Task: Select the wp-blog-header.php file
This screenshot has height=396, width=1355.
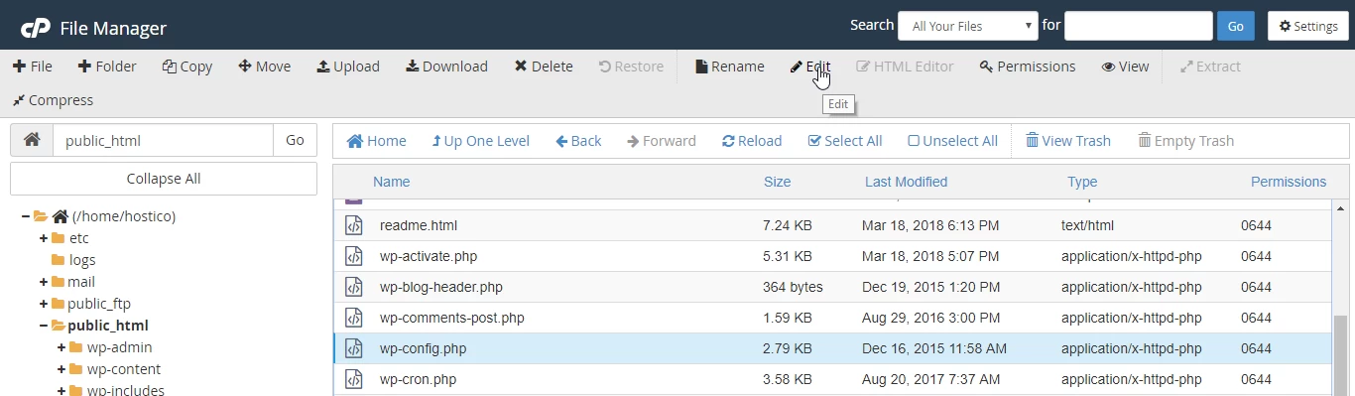Action: (x=832, y=287)
